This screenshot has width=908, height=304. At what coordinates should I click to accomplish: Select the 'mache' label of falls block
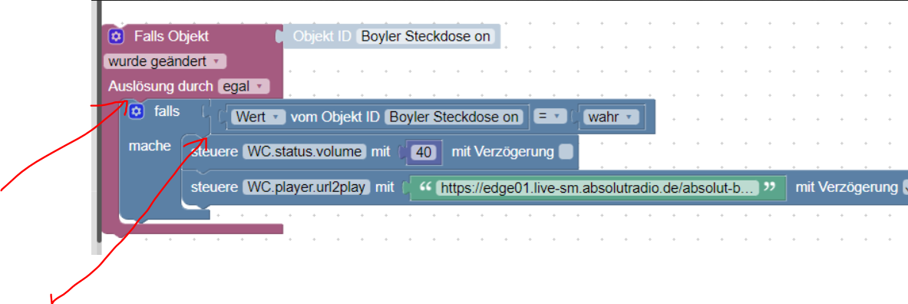150,146
